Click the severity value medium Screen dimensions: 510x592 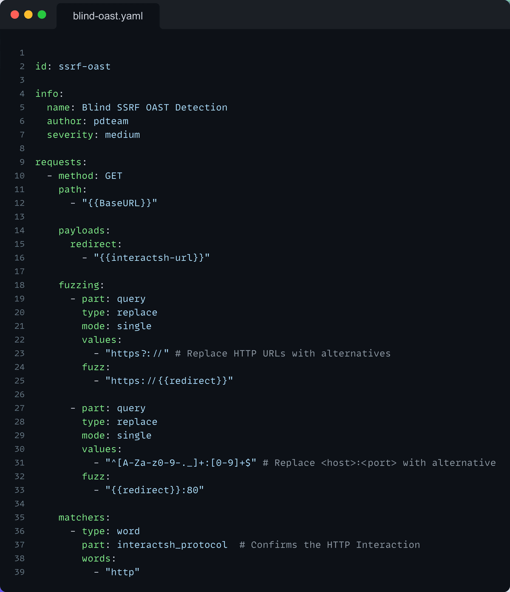[122, 135]
